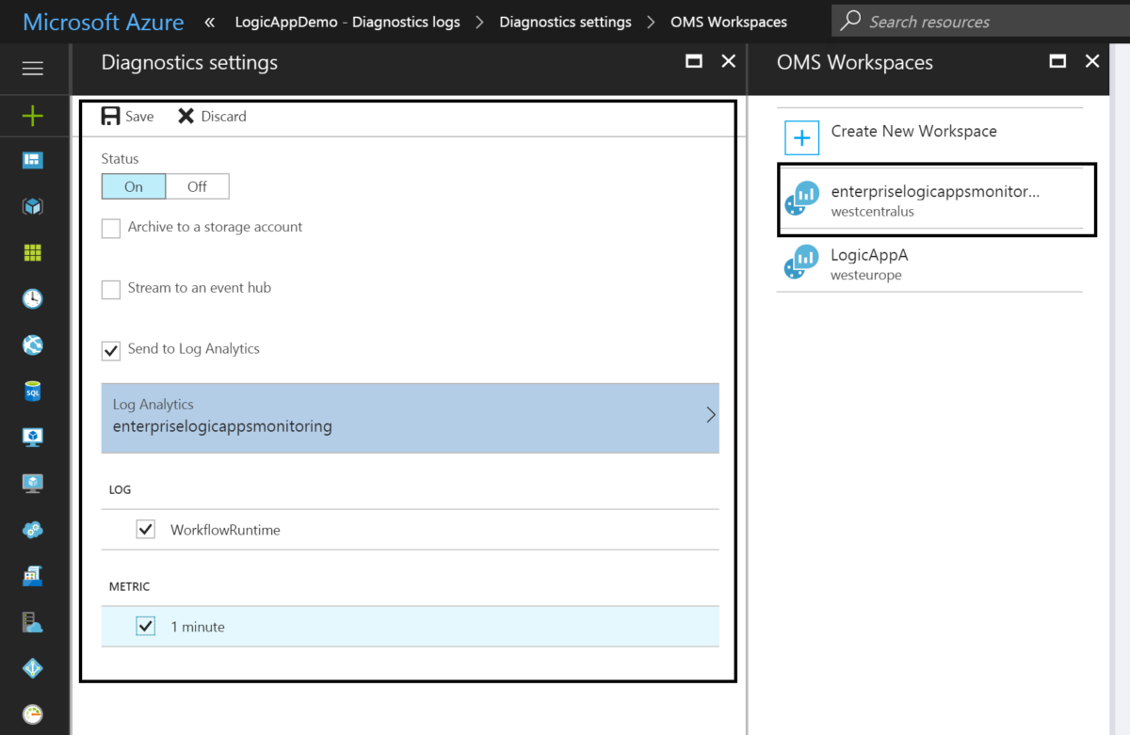The height and width of the screenshot is (735, 1130).
Task: Open the hamburger menu below Microsoft Azure
Action: [x=34, y=68]
